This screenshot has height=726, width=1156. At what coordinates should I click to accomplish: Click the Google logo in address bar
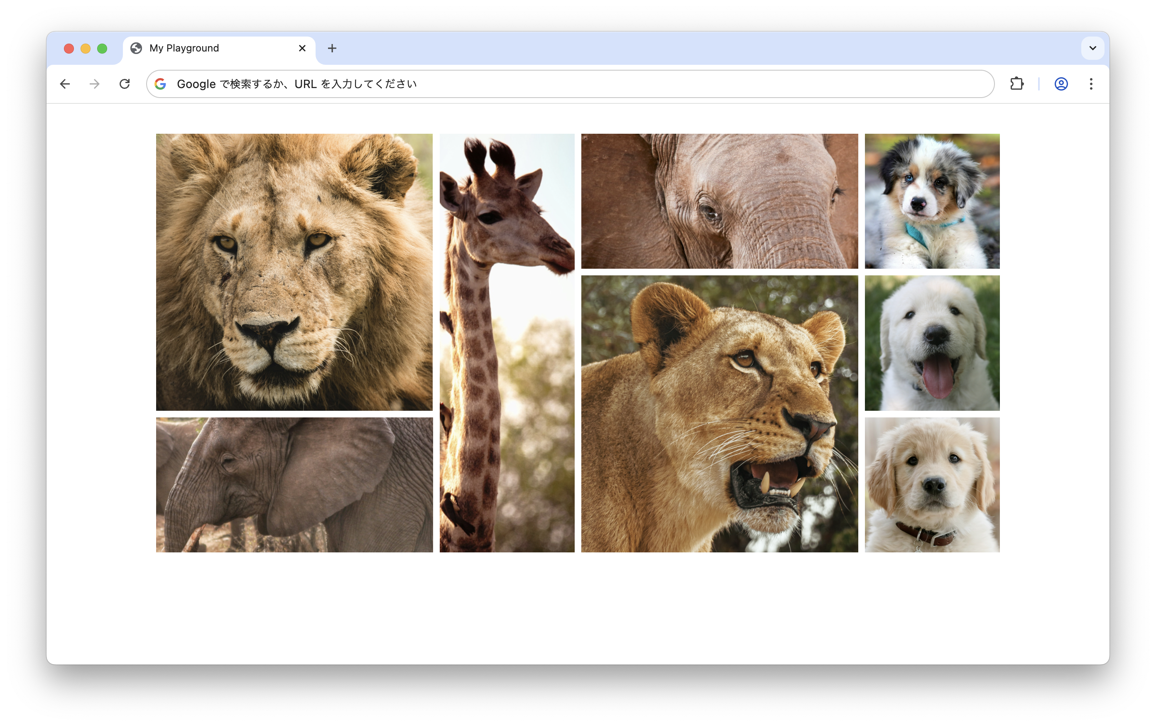click(x=160, y=84)
